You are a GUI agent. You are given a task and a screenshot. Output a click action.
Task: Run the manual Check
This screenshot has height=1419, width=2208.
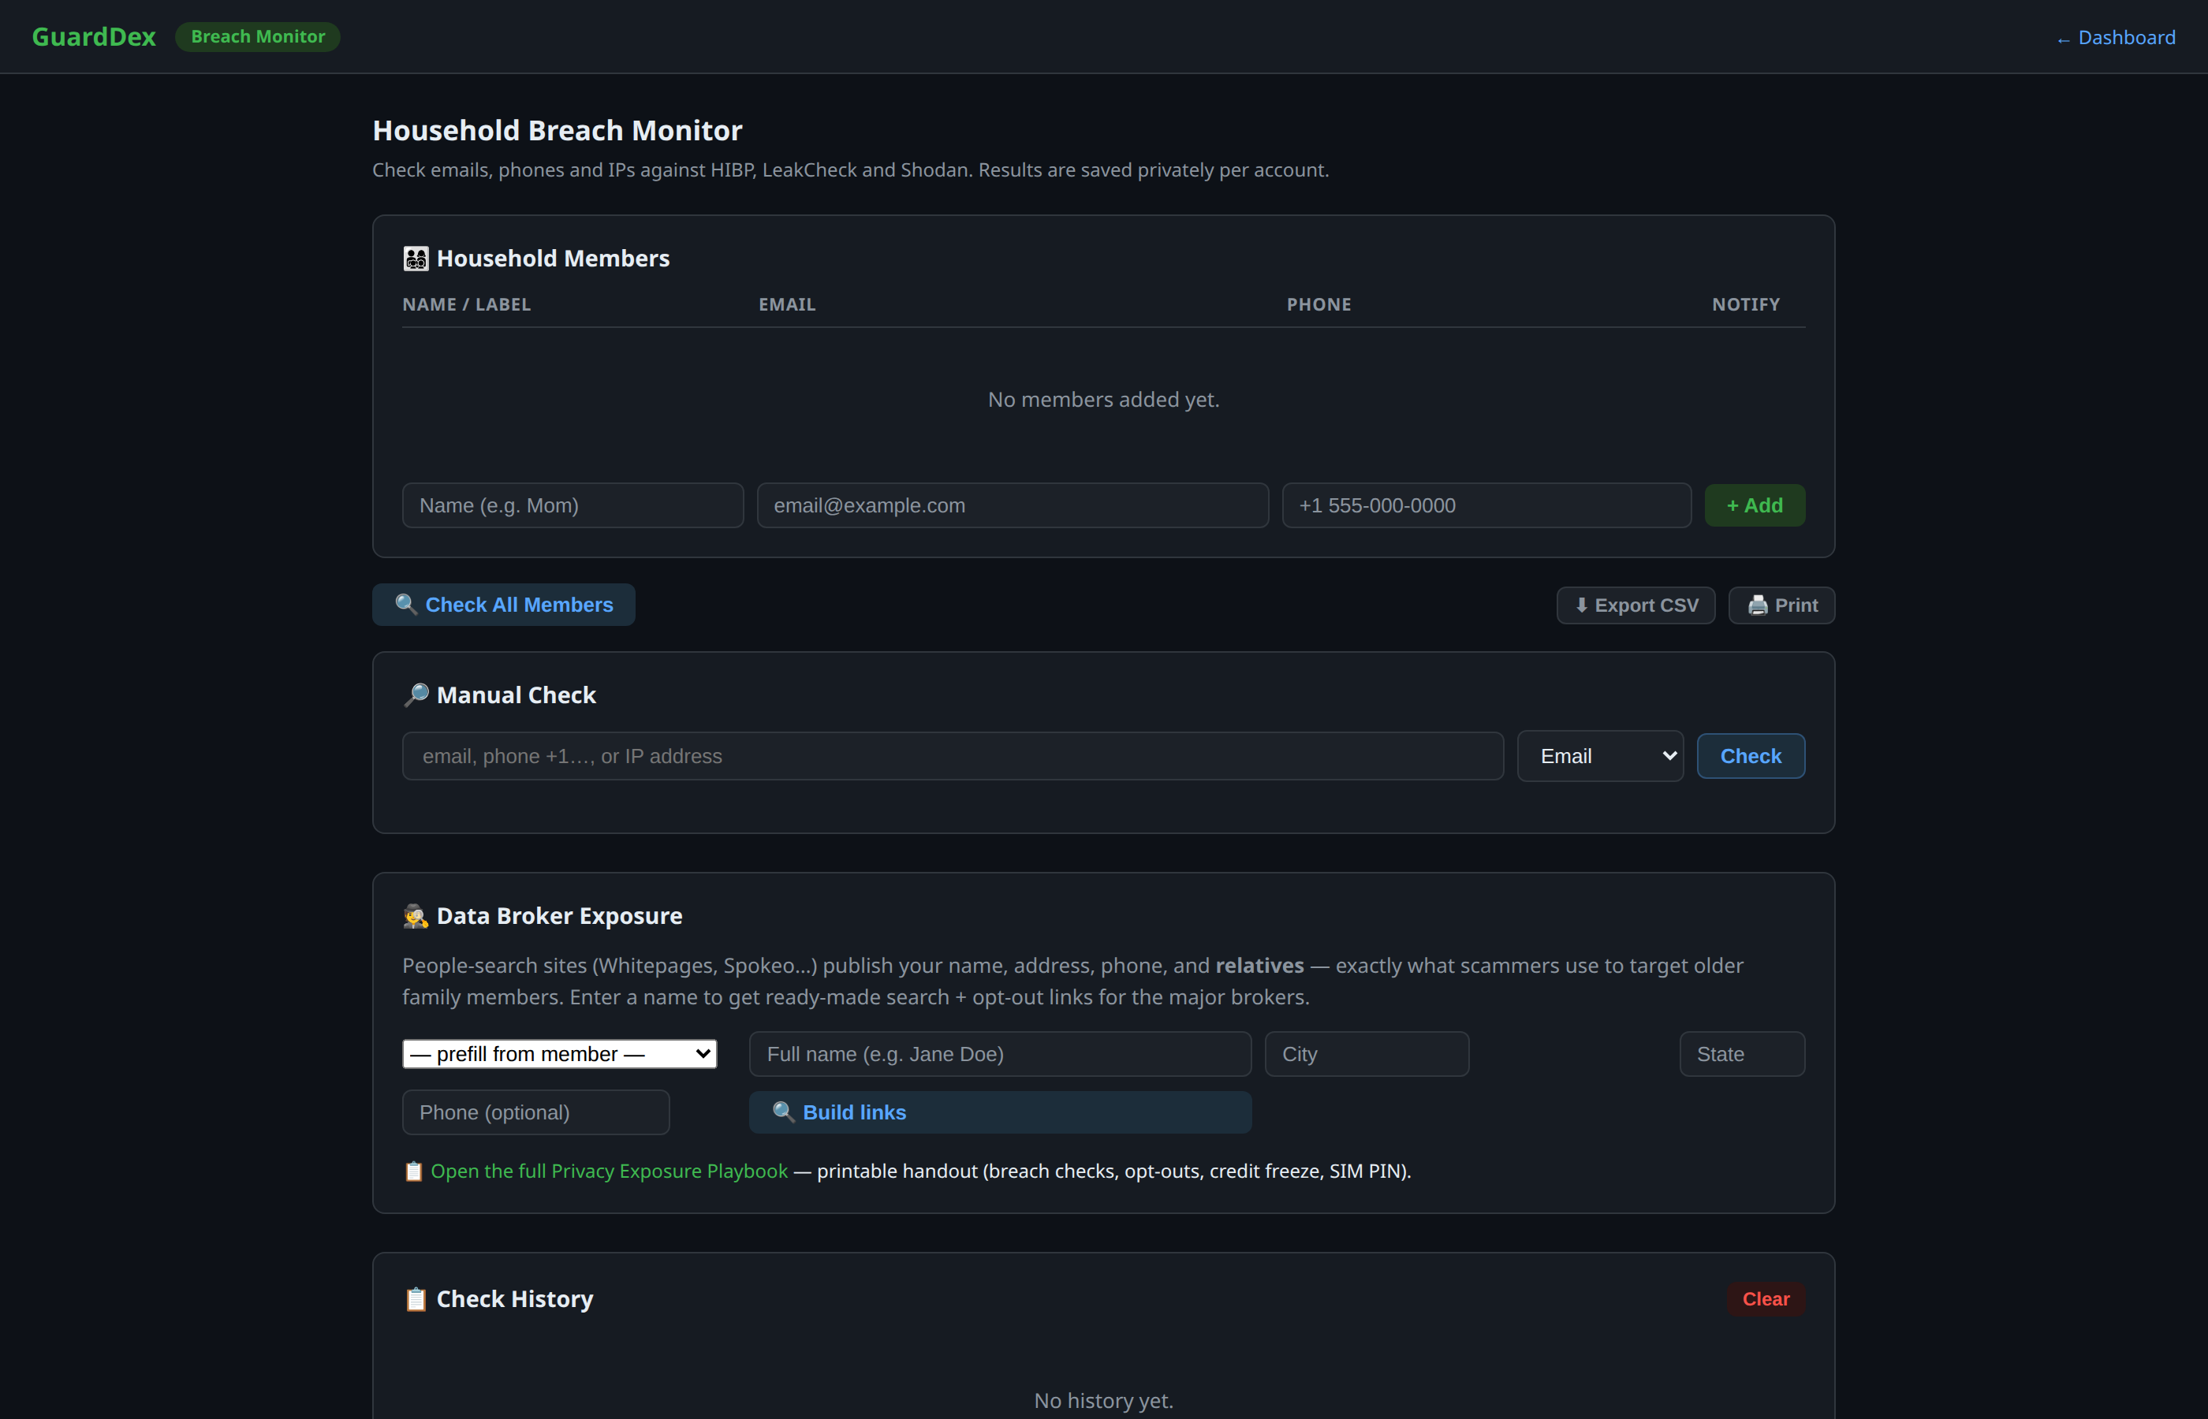coord(1751,757)
